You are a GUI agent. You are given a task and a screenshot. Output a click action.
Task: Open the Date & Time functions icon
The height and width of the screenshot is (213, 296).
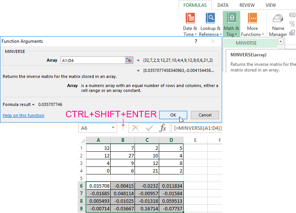190,18
